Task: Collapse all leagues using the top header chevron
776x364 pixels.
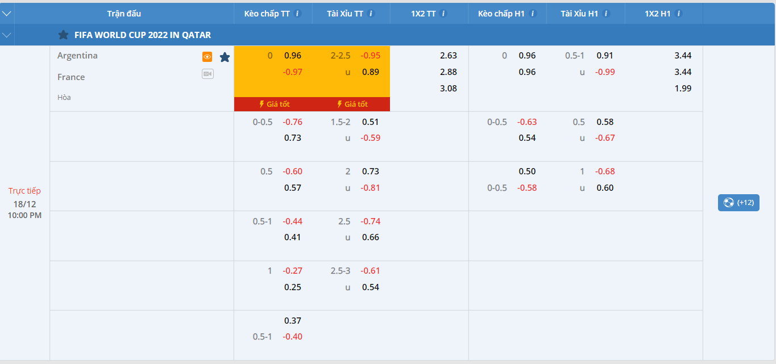Action: [7, 14]
